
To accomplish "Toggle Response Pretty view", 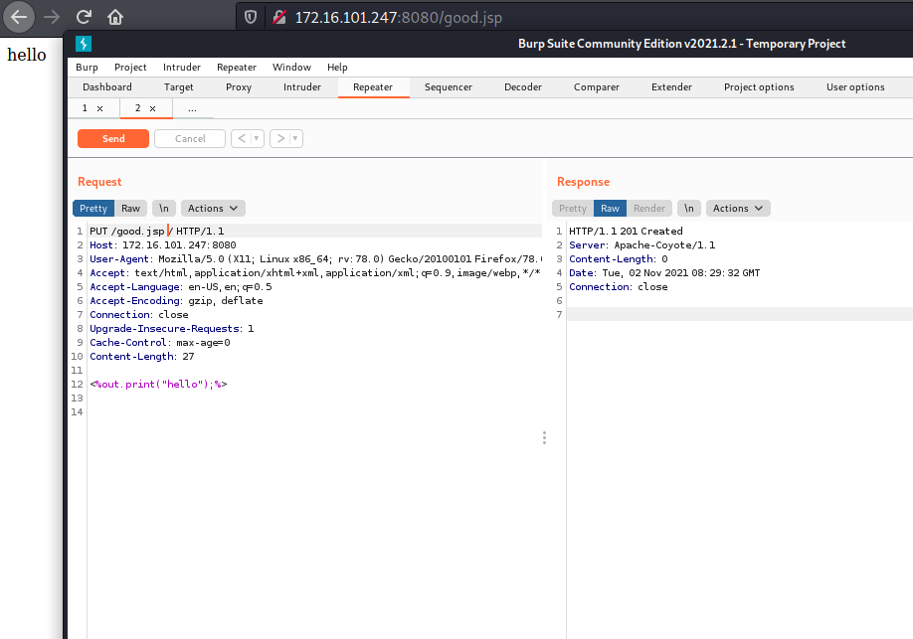I will click(573, 209).
